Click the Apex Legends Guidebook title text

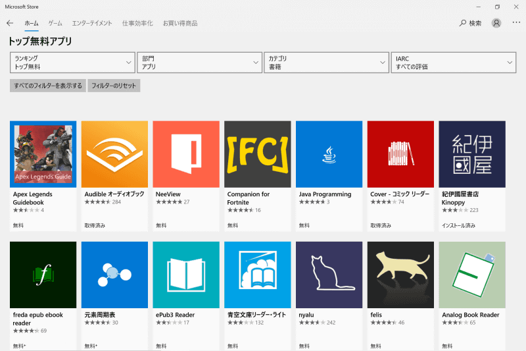32,198
